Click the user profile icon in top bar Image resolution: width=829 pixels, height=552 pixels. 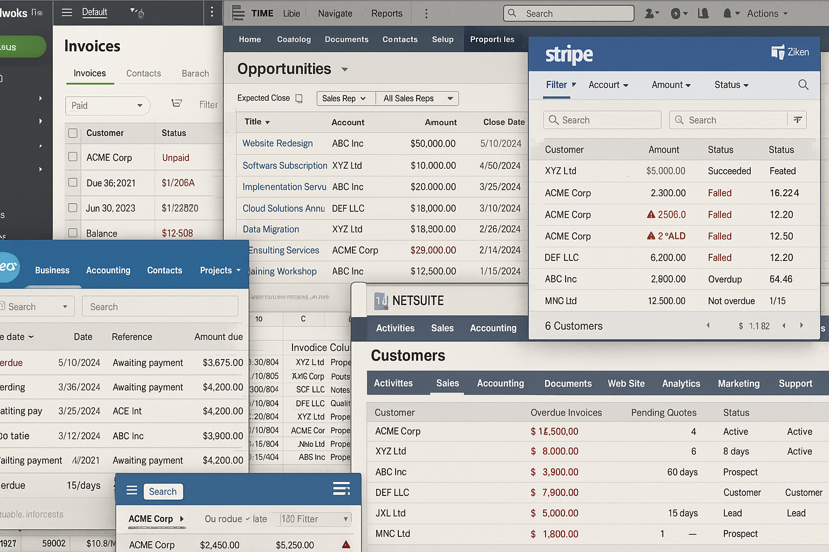click(651, 13)
